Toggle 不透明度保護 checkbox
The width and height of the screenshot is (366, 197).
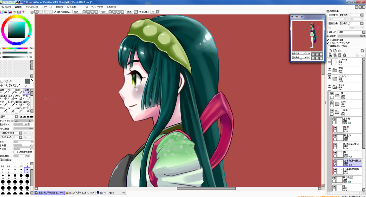(x=328, y=40)
